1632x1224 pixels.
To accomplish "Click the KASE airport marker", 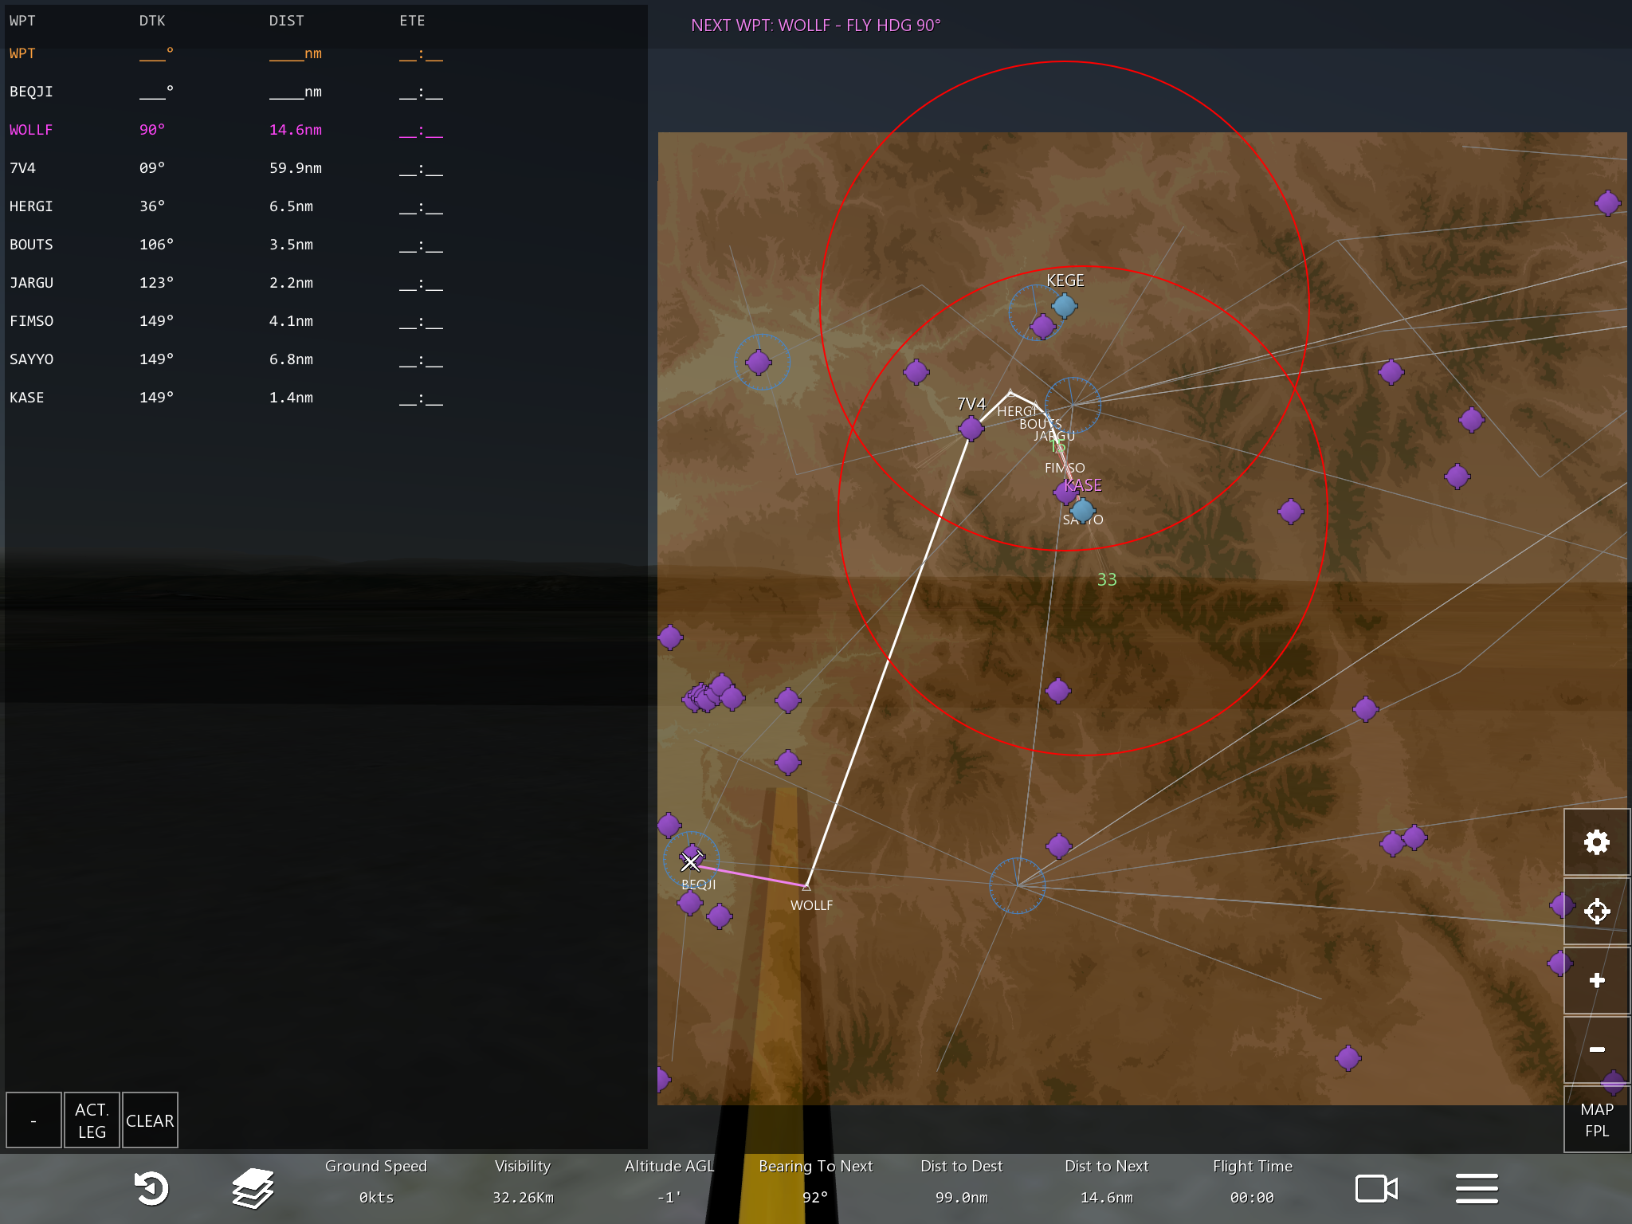I will tap(1081, 509).
